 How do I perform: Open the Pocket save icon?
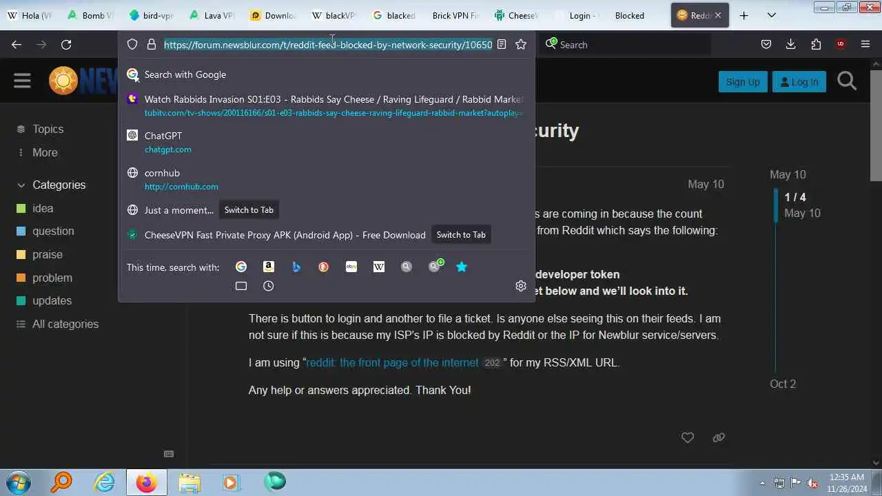point(766,44)
